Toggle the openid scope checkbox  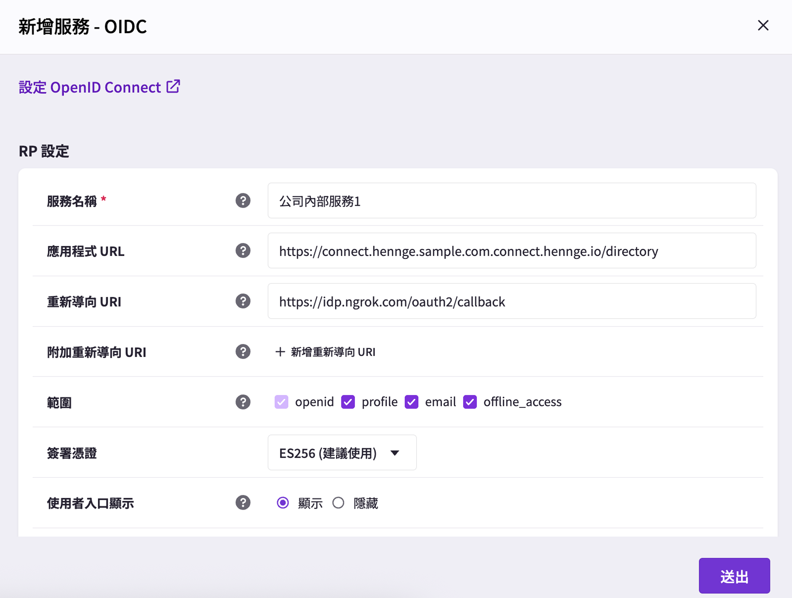click(281, 402)
